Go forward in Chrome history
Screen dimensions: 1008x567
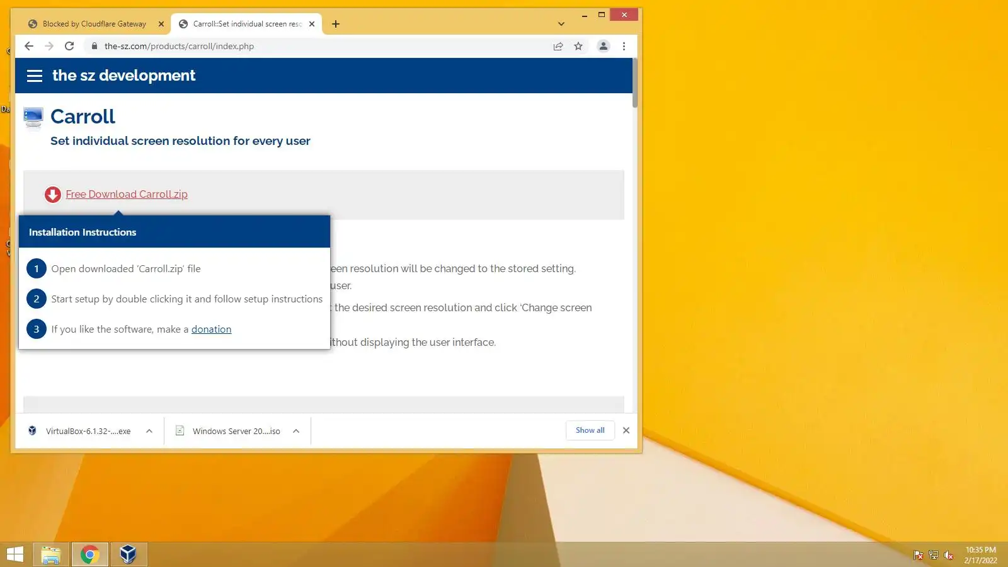[49, 46]
